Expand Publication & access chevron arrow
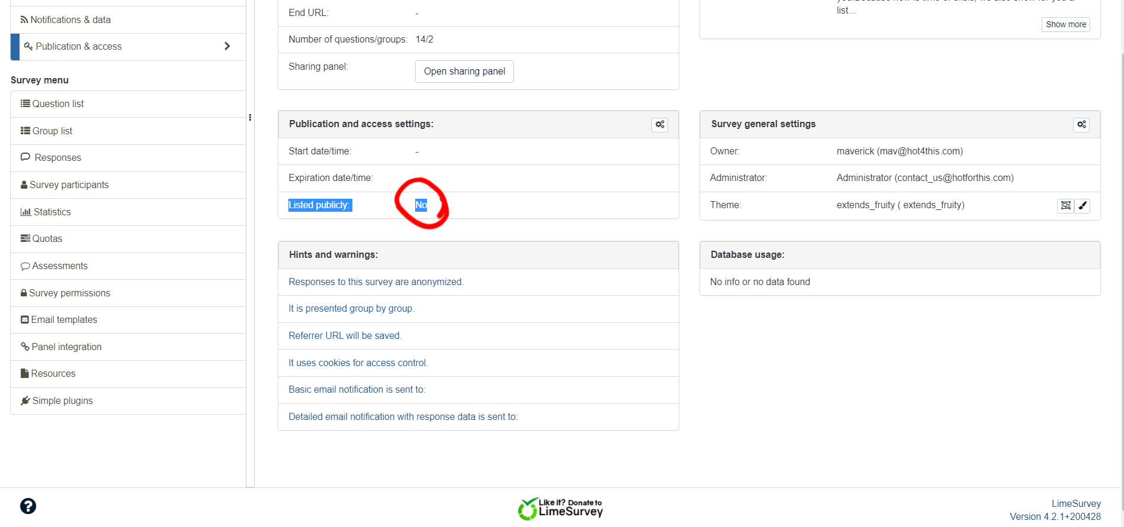Viewport: 1124px width, 527px height. pos(227,46)
